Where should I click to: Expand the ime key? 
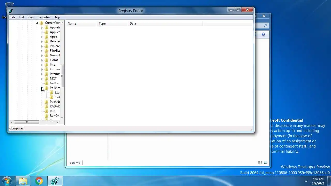[42, 65]
